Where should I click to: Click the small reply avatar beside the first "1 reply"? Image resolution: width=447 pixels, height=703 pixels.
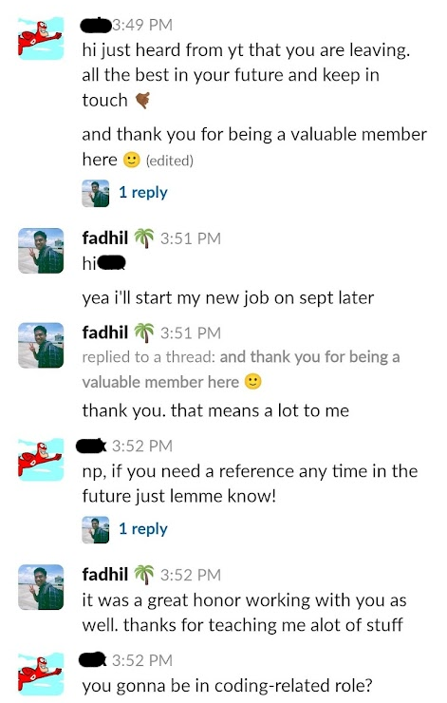(96, 193)
